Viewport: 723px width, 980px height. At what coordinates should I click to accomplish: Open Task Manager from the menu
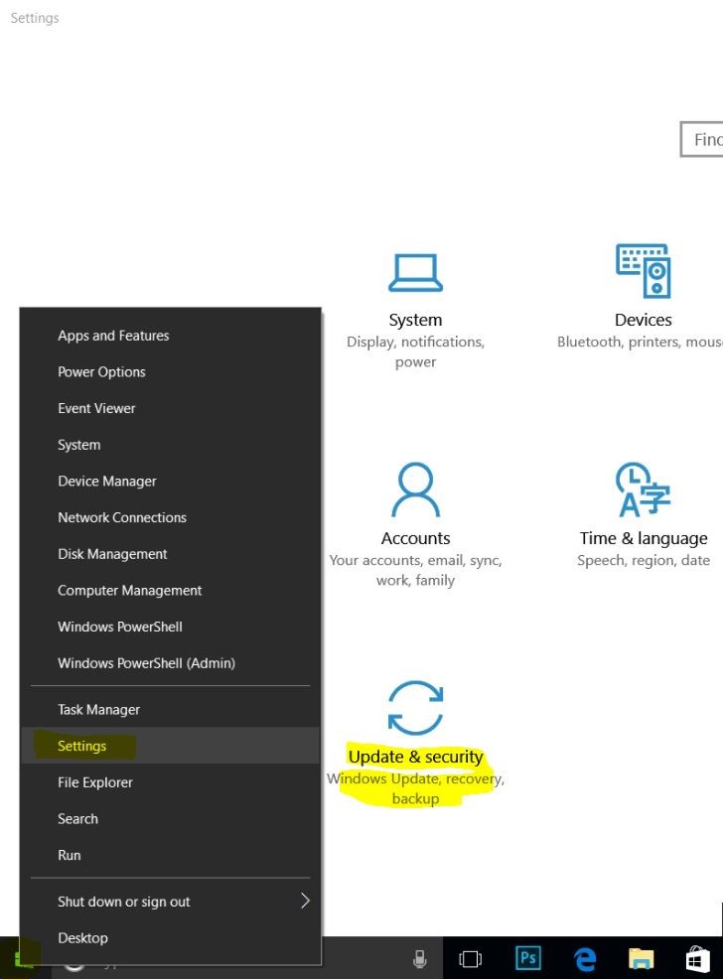(98, 710)
